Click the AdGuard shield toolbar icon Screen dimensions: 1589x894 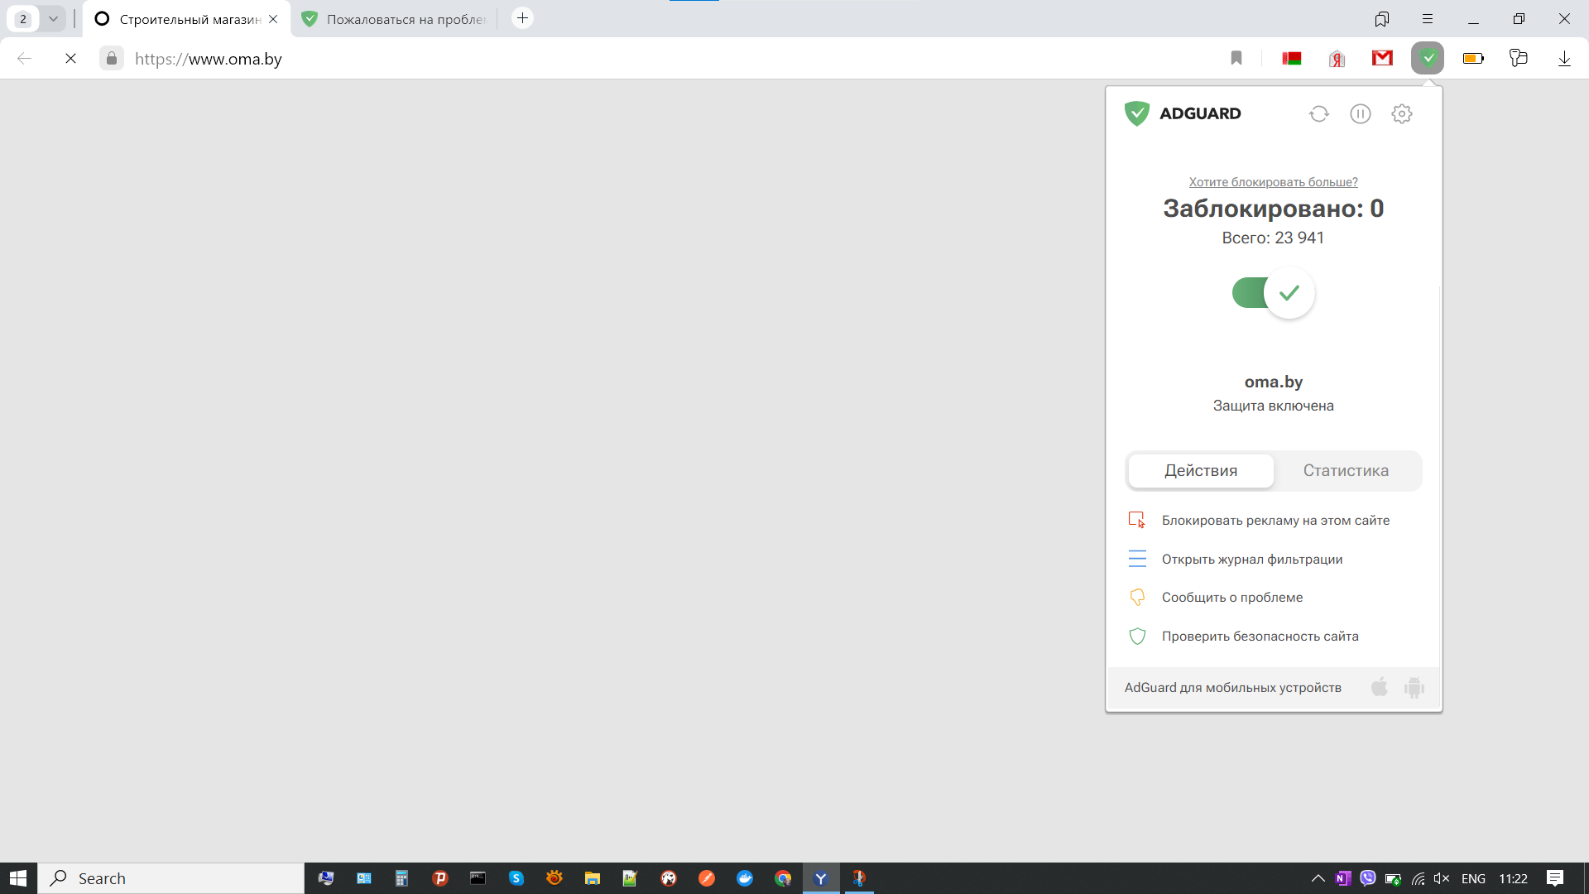coord(1427,58)
